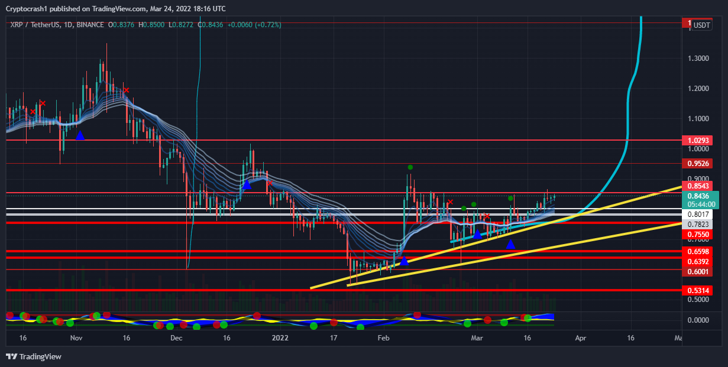
Task: Click the 2022 label on the time axis
Action: (x=280, y=339)
